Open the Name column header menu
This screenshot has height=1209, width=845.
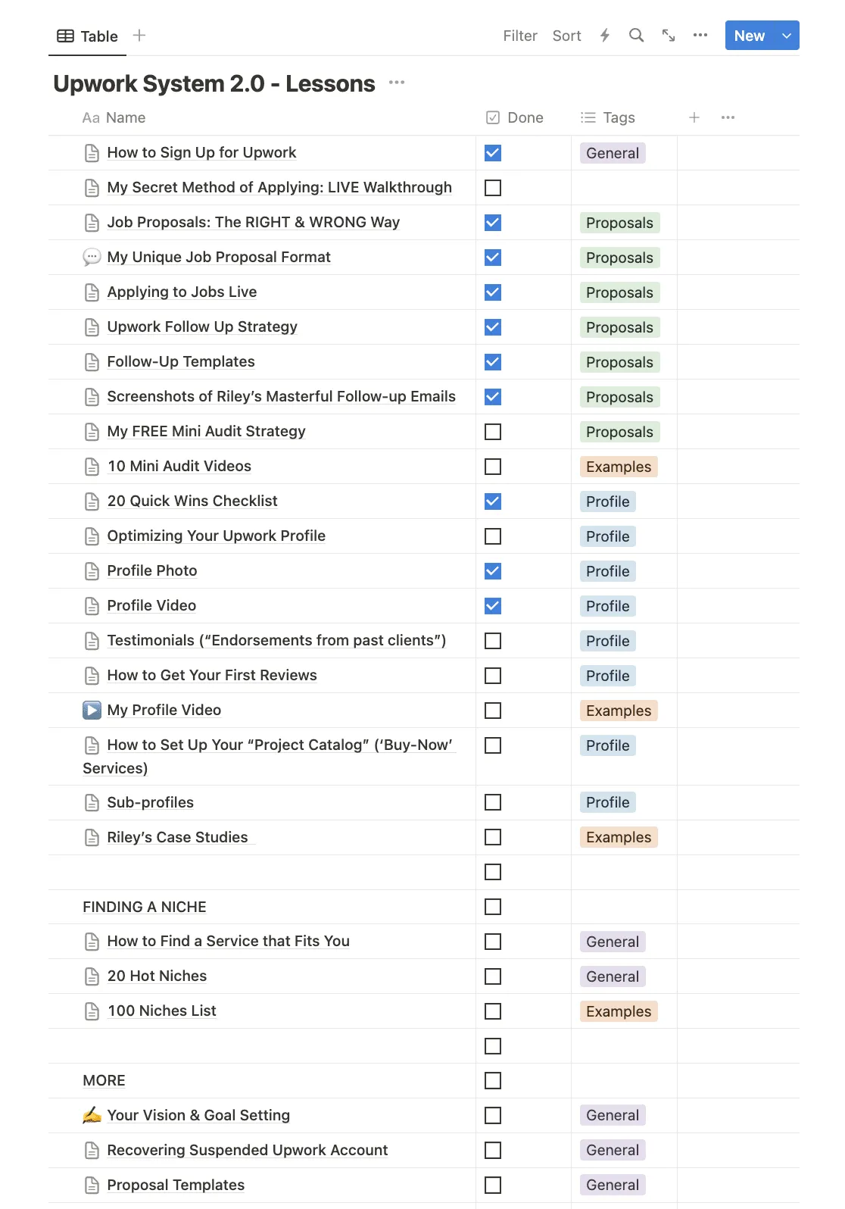[114, 117]
